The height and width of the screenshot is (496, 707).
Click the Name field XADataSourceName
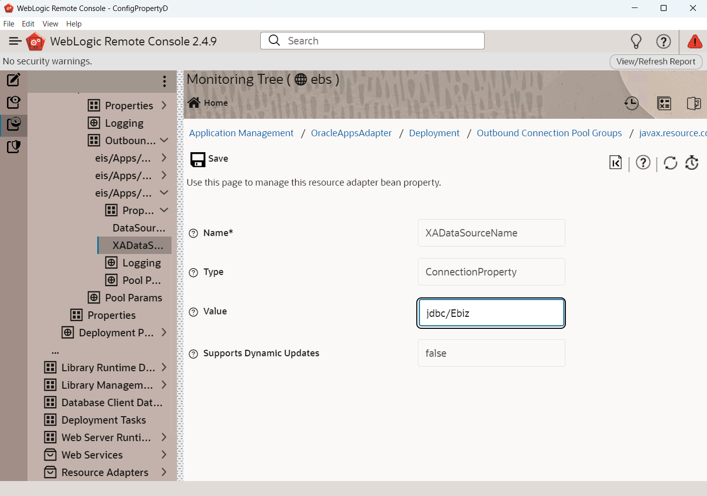pyautogui.click(x=491, y=233)
